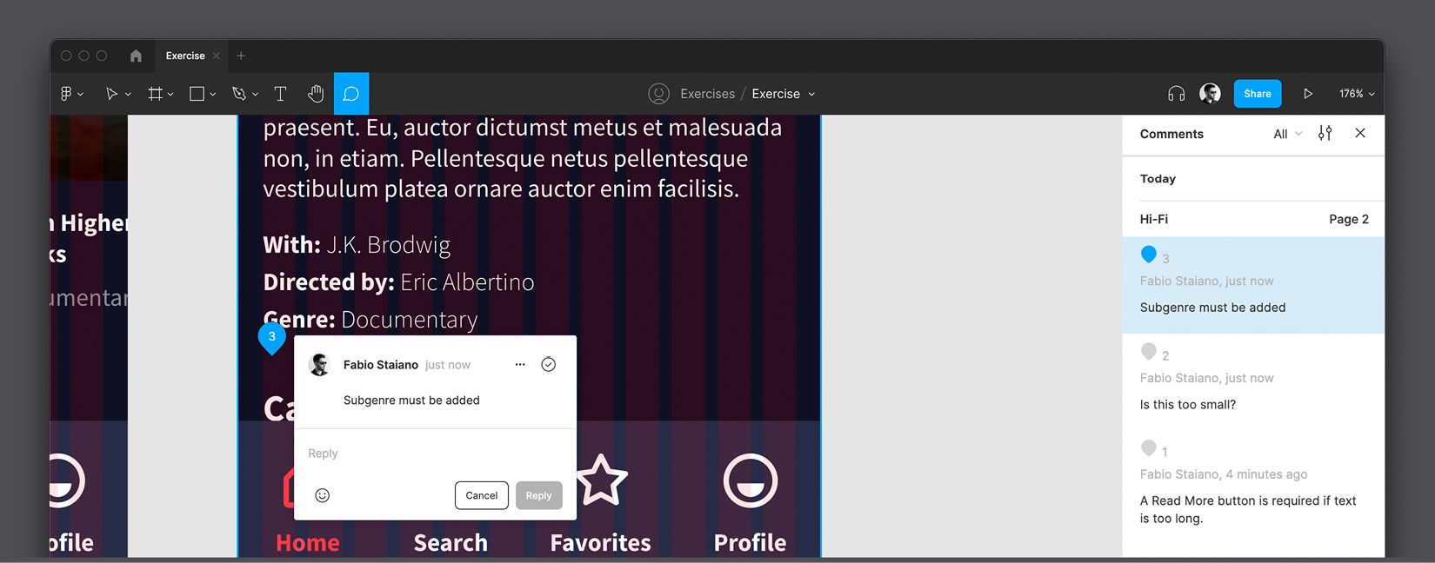Resolve the comment with the checkmark icon
1435x563 pixels.
(549, 365)
